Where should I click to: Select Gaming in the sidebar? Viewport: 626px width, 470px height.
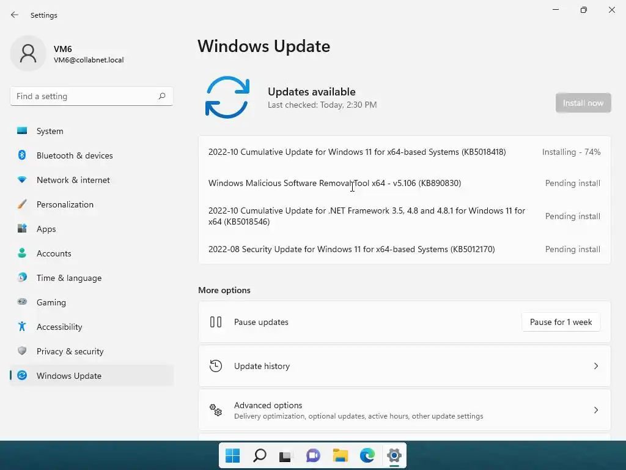pyautogui.click(x=92, y=302)
